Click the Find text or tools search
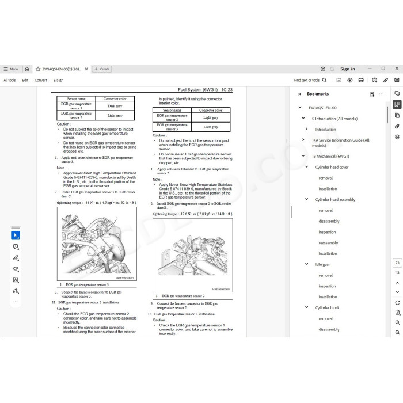Image resolution: width=403 pixels, height=403 pixels. coord(310,80)
